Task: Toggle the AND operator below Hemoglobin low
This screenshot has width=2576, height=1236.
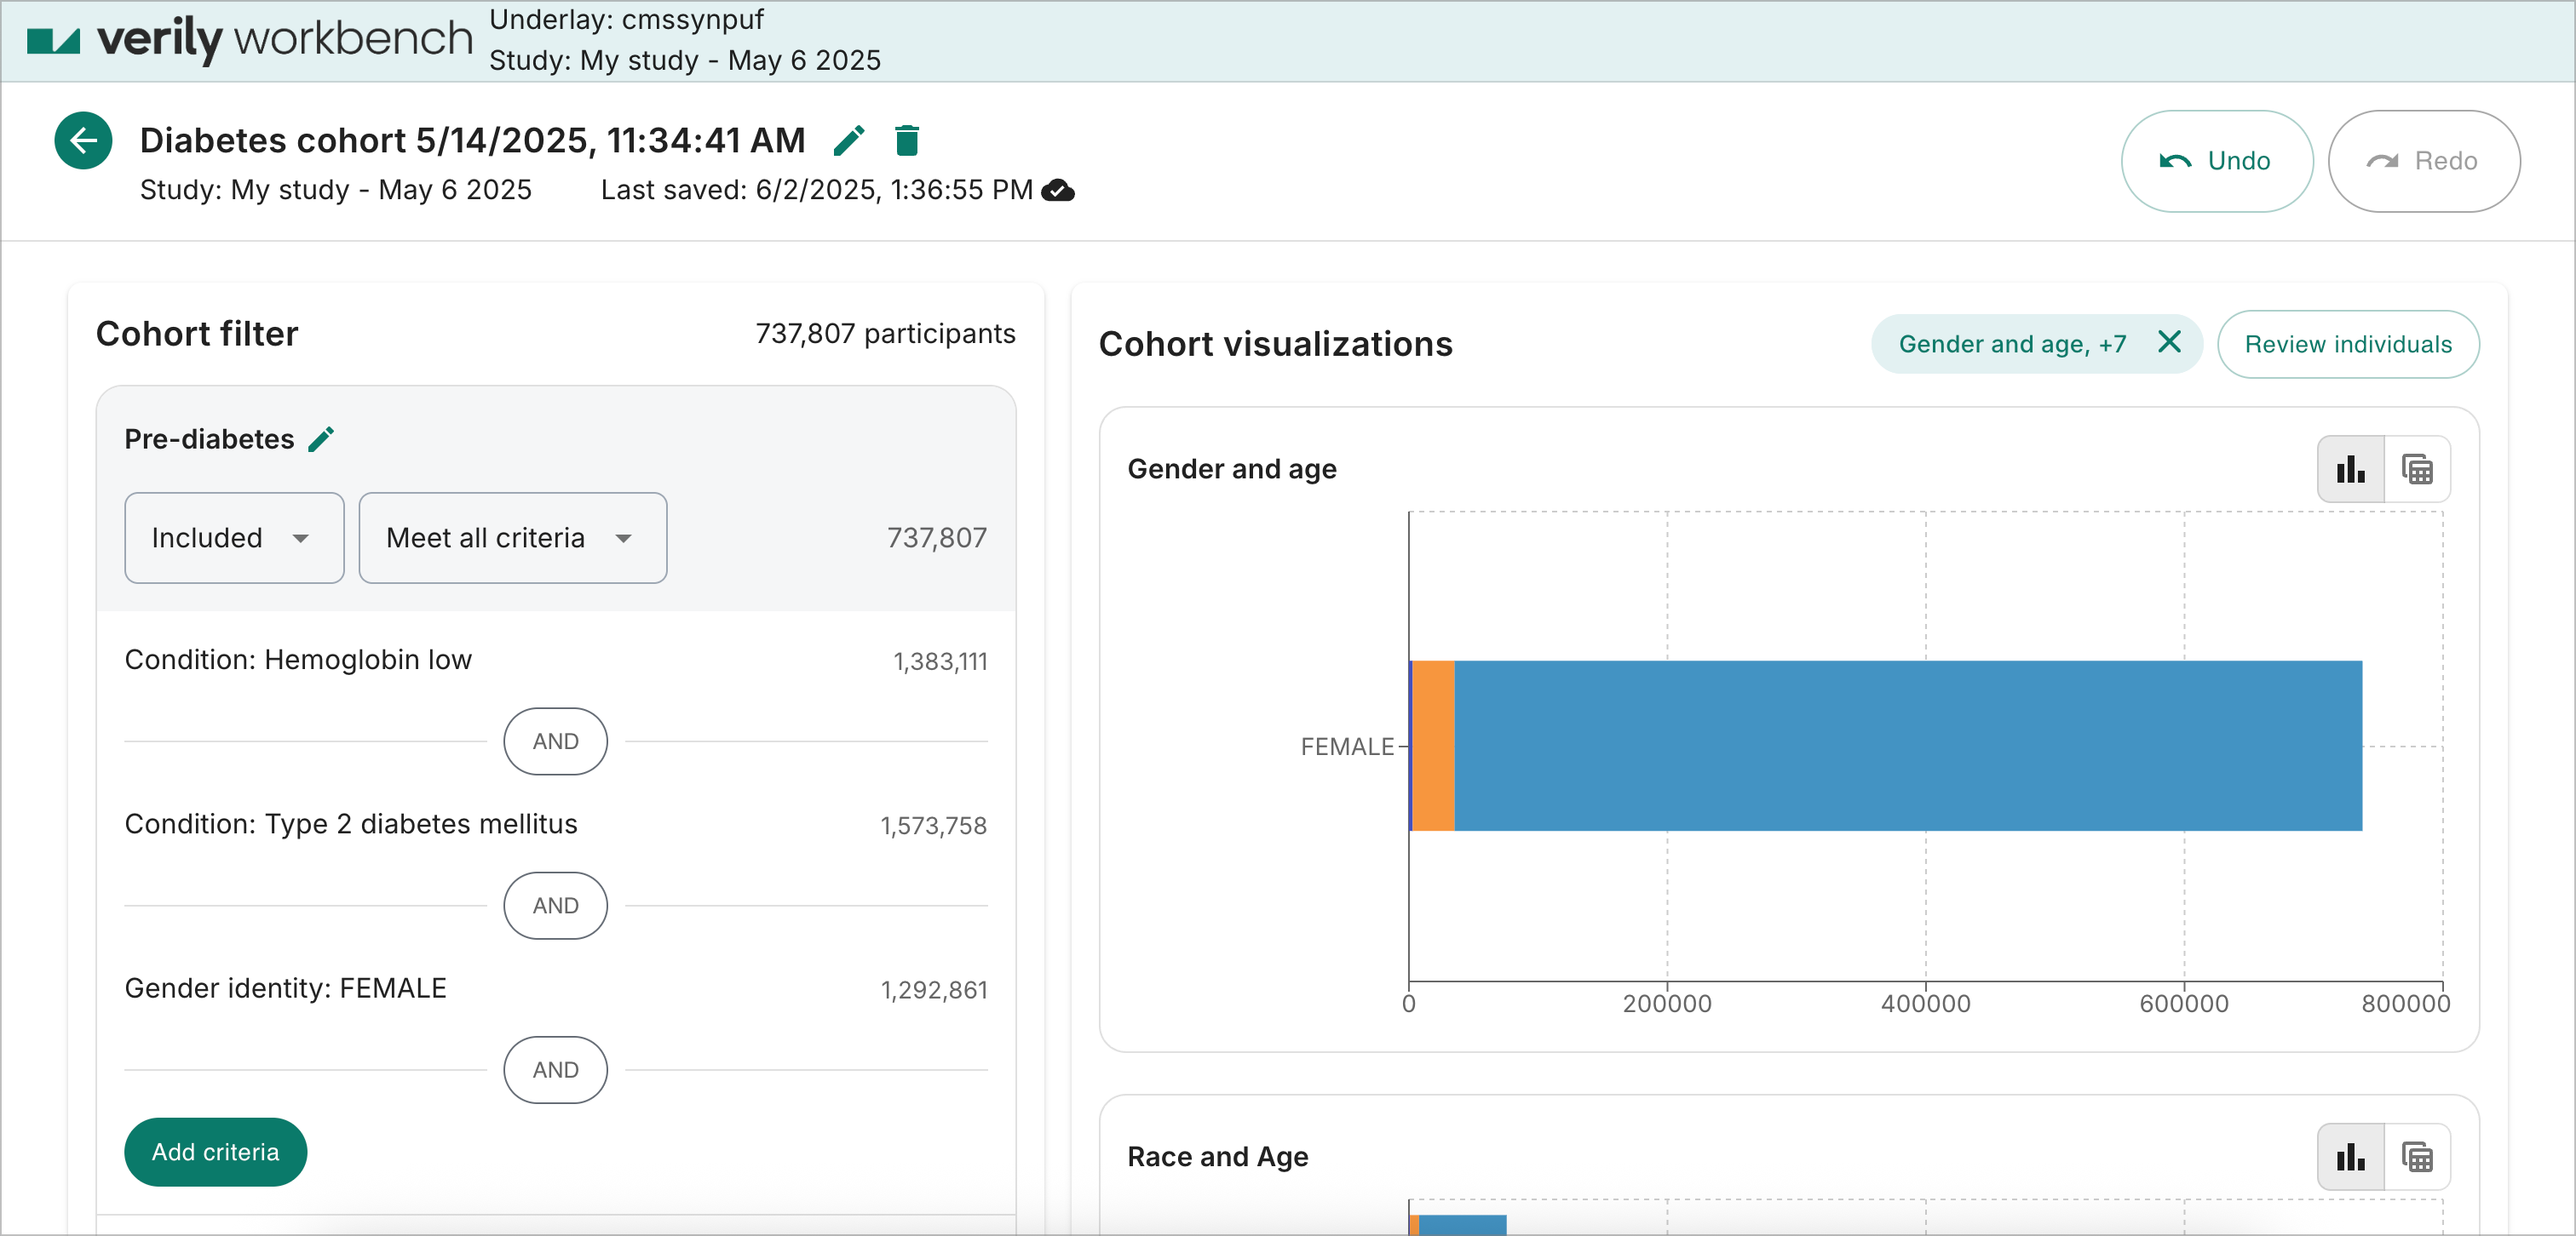Action: pos(555,741)
